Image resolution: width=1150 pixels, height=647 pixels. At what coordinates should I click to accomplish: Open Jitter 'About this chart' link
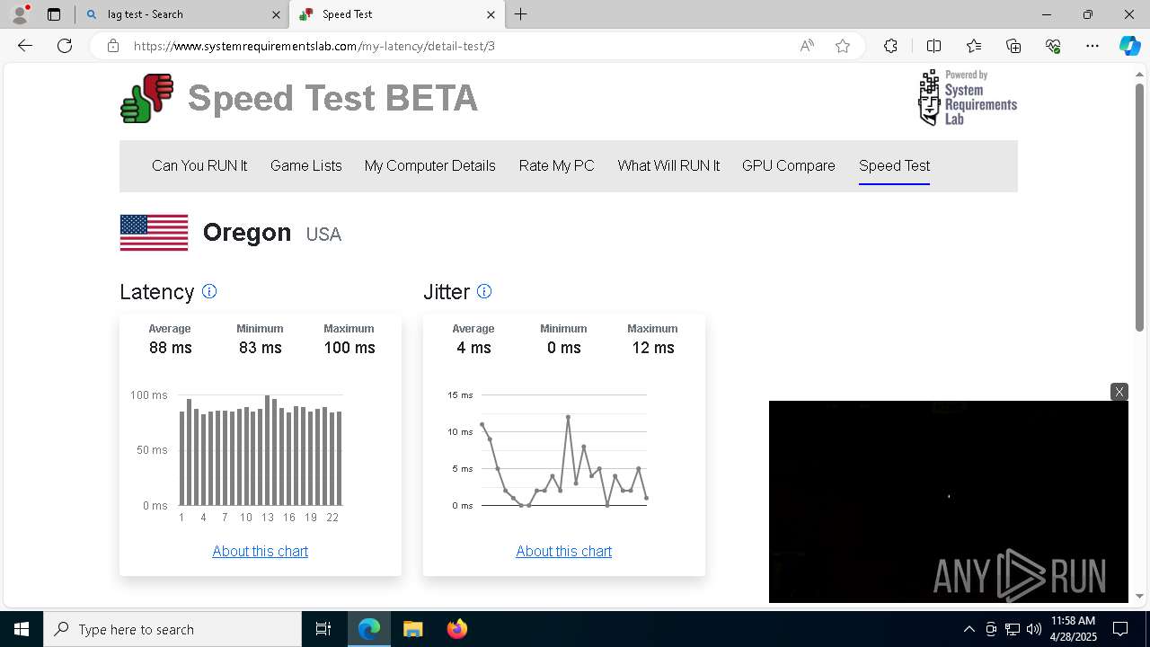pyautogui.click(x=564, y=551)
